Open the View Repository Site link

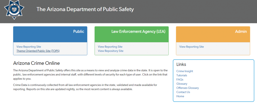tap(111, 51)
